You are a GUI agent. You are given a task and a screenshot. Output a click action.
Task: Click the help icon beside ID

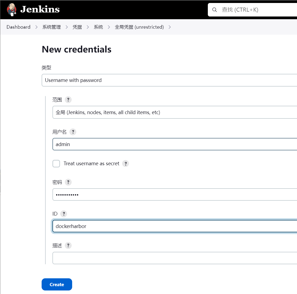(64, 214)
